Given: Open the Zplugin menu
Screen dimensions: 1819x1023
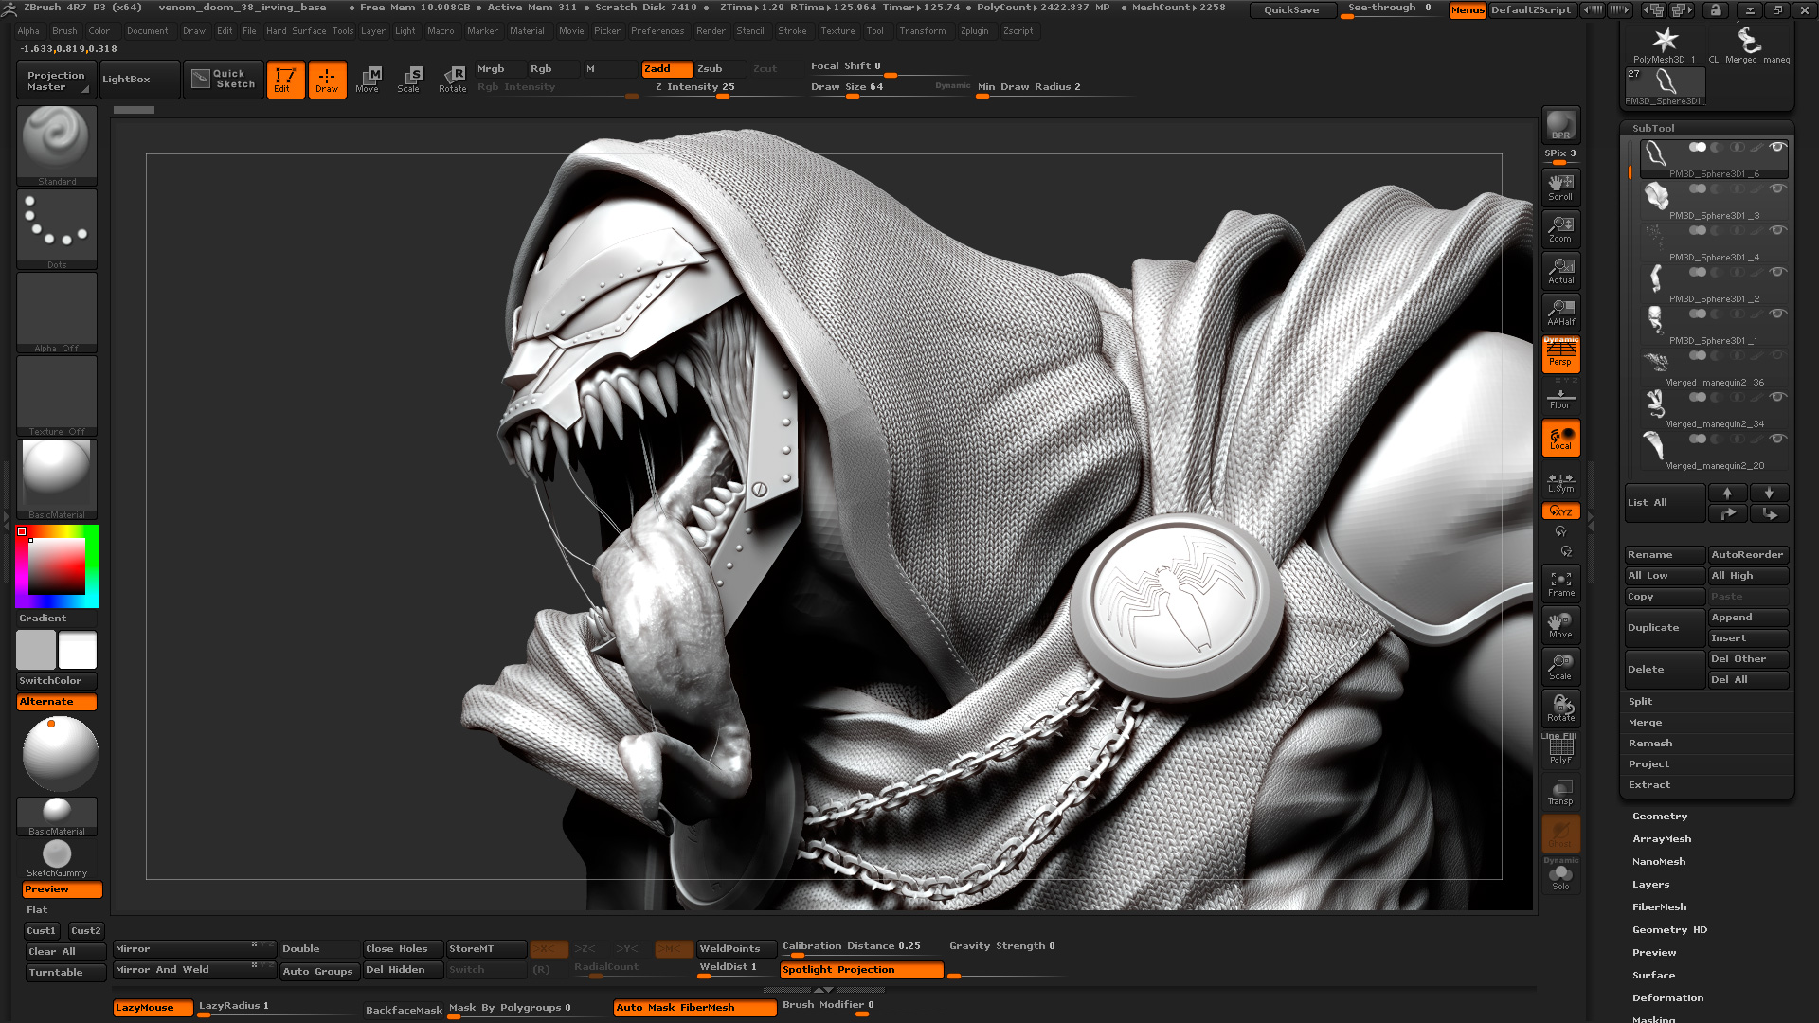Looking at the screenshot, I should pyautogui.click(x=974, y=31).
